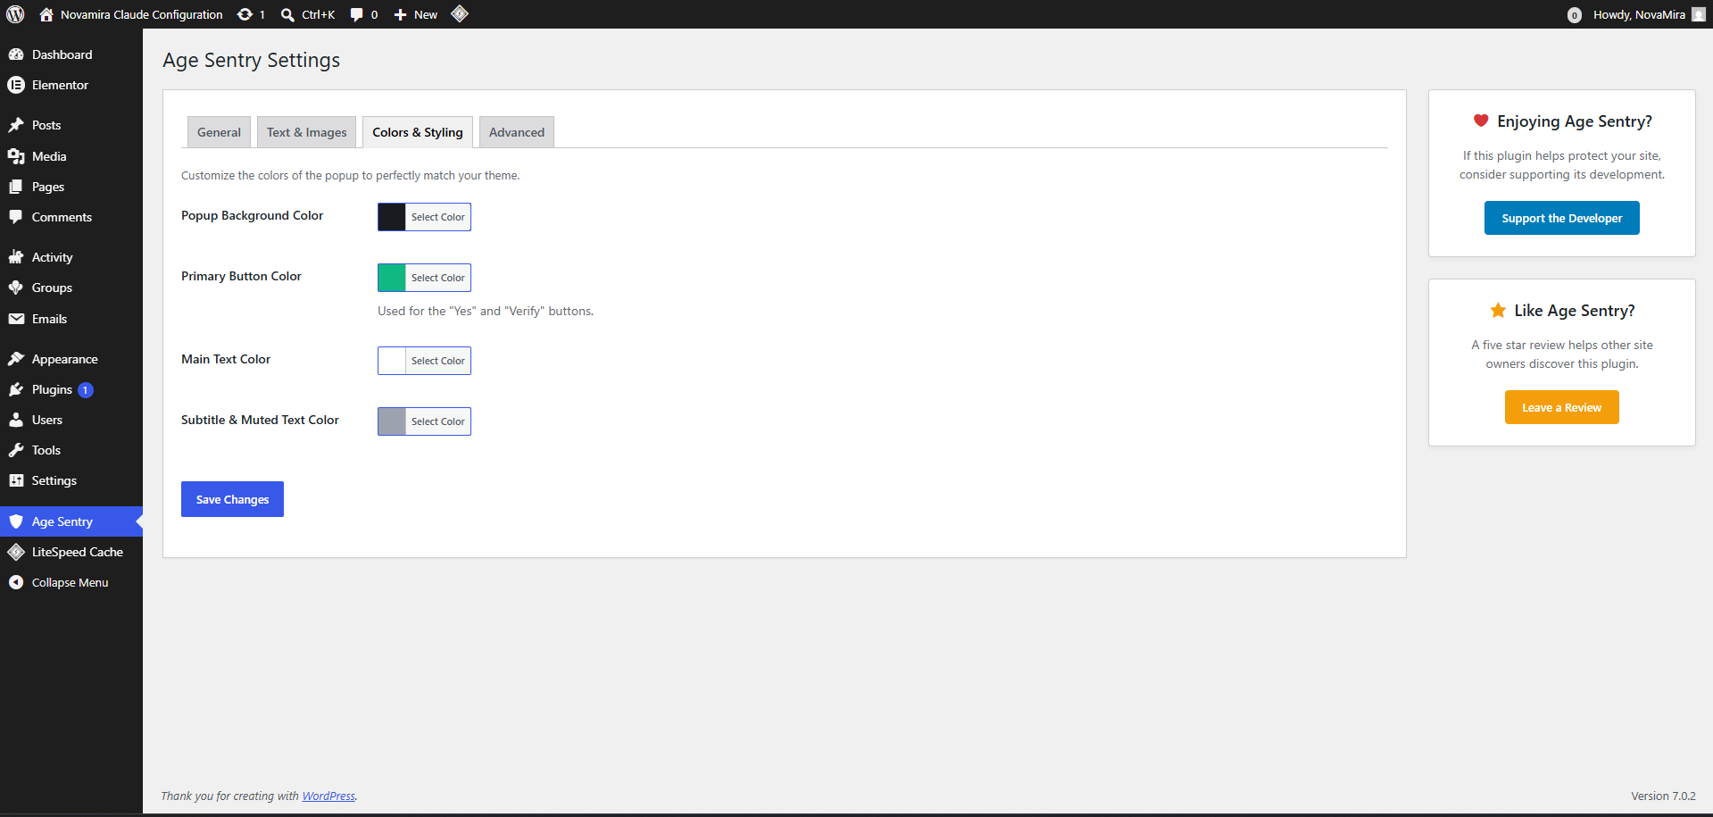This screenshot has height=817, width=1713.
Task: Click the Users person icon
Action: coord(16,420)
